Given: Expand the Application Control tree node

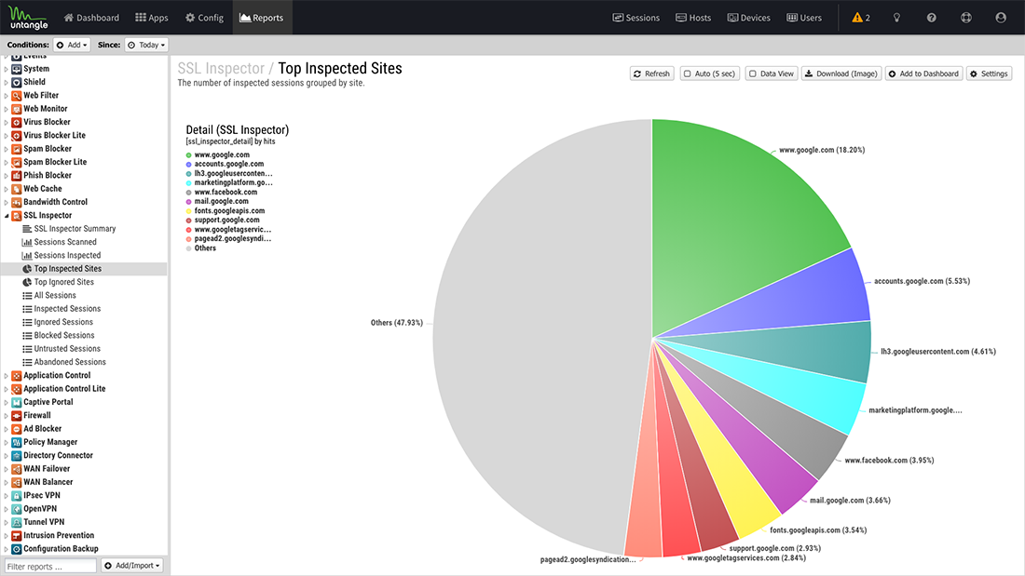Looking at the screenshot, I should 7,376.
